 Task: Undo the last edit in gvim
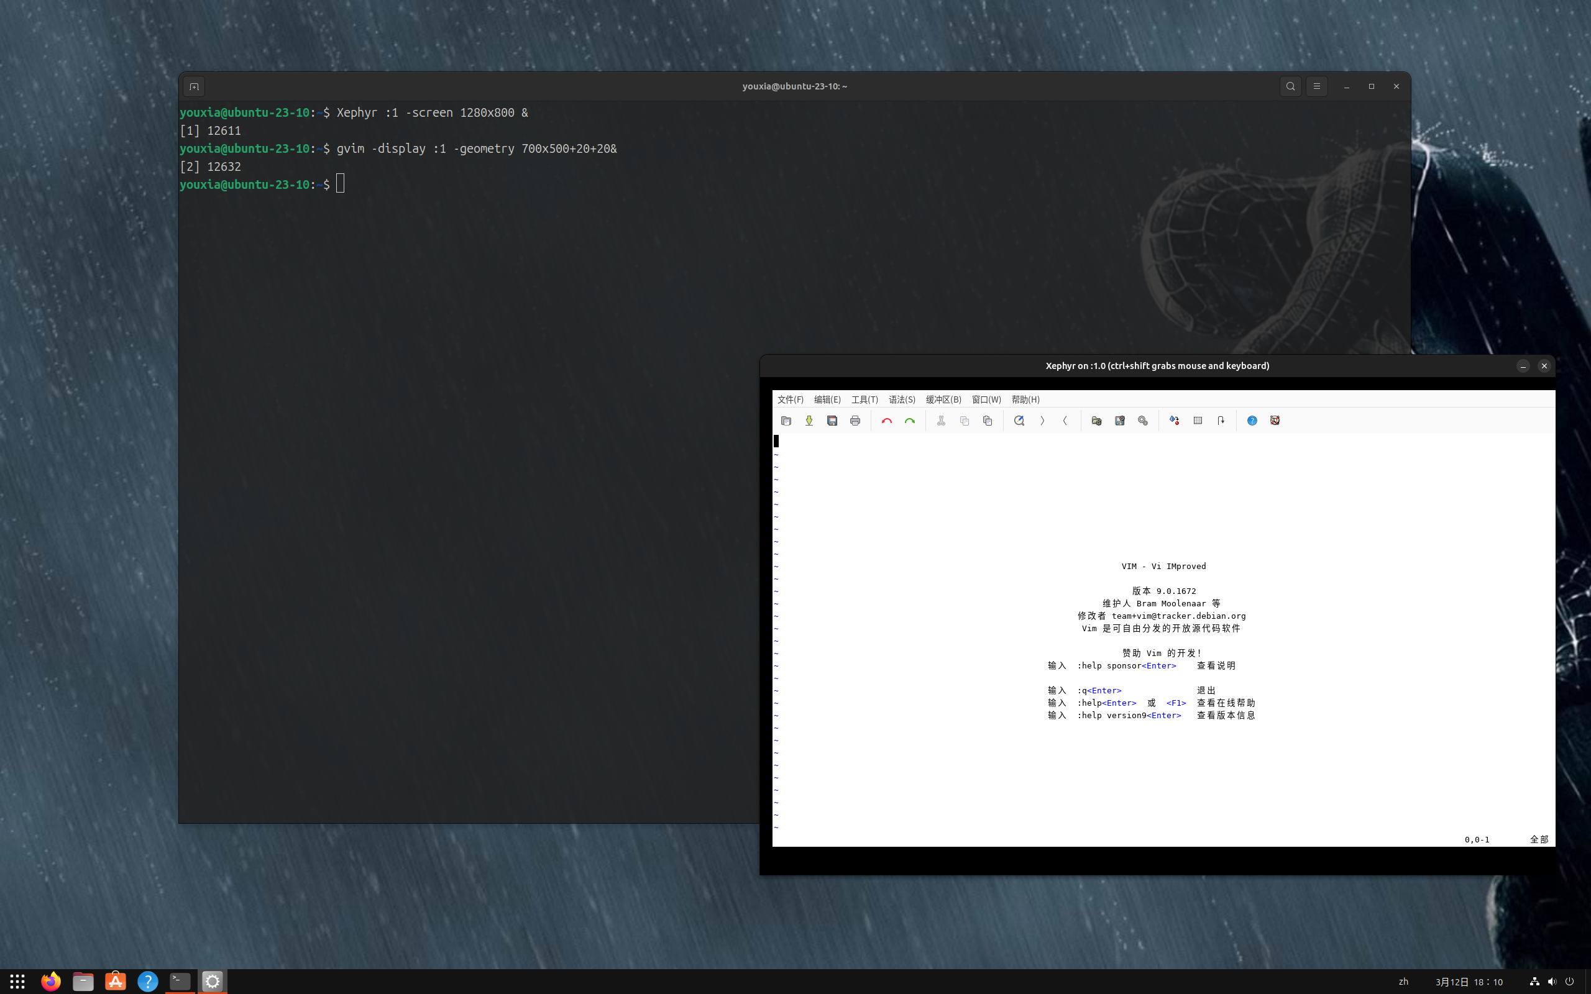886,421
